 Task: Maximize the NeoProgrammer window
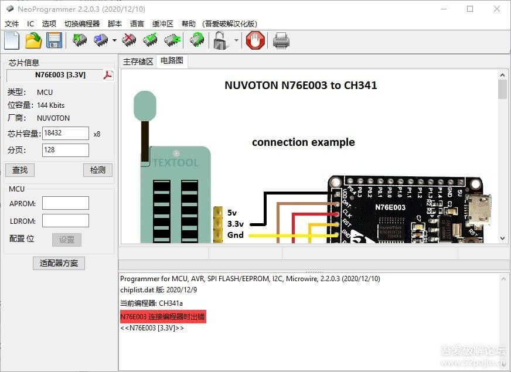[x=470, y=9]
